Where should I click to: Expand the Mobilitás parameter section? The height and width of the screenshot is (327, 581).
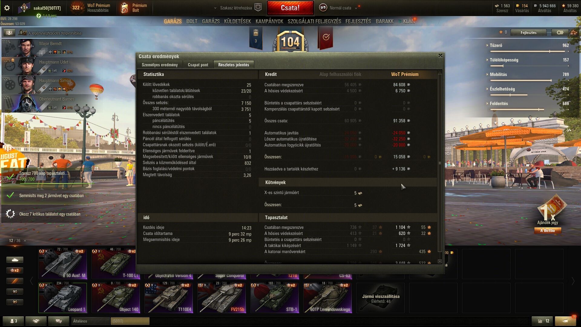click(x=498, y=74)
